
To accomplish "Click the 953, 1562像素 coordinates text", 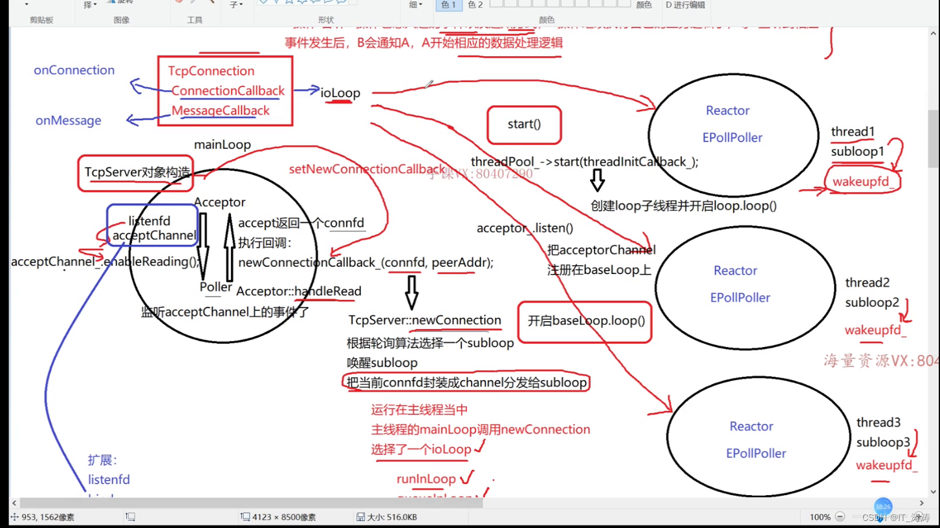I will (x=48, y=517).
